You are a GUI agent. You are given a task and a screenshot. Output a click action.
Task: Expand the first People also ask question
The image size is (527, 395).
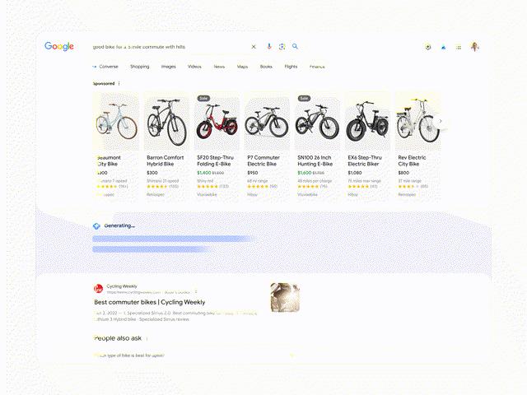[194, 355]
